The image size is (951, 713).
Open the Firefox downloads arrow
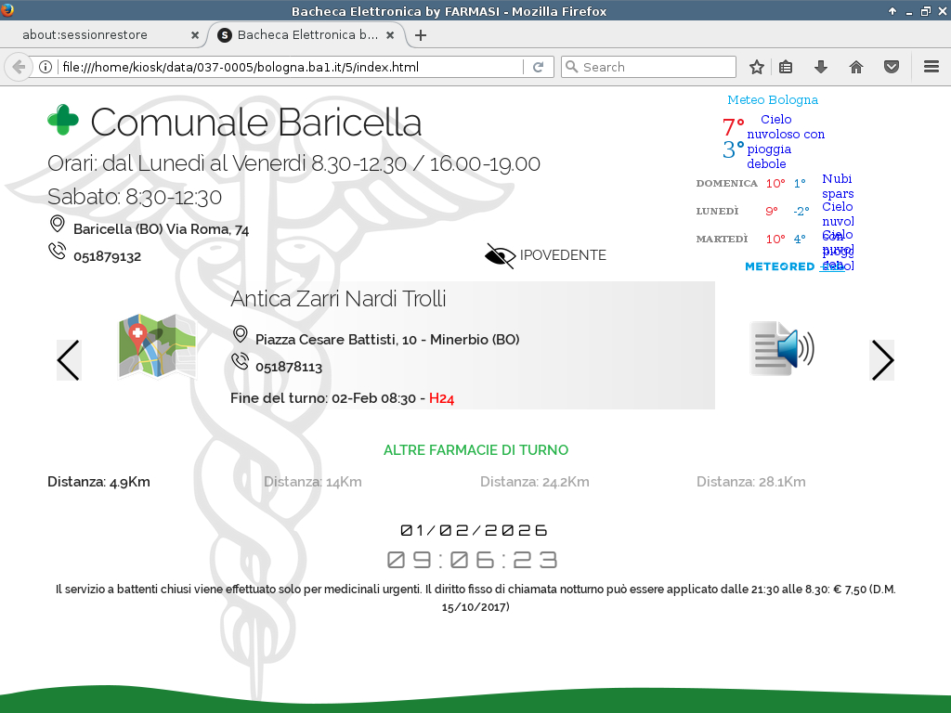click(x=821, y=67)
